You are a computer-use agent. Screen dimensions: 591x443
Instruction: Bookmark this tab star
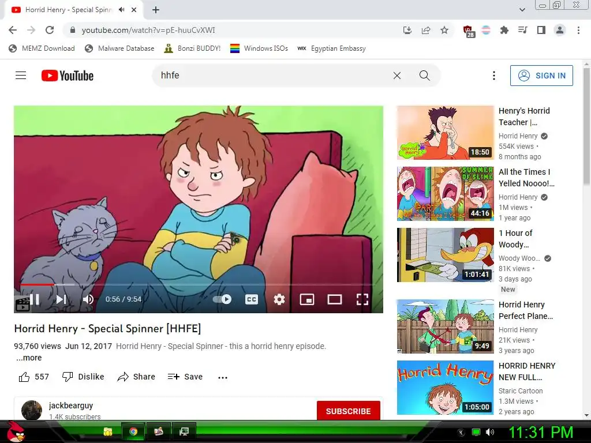(444, 30)
